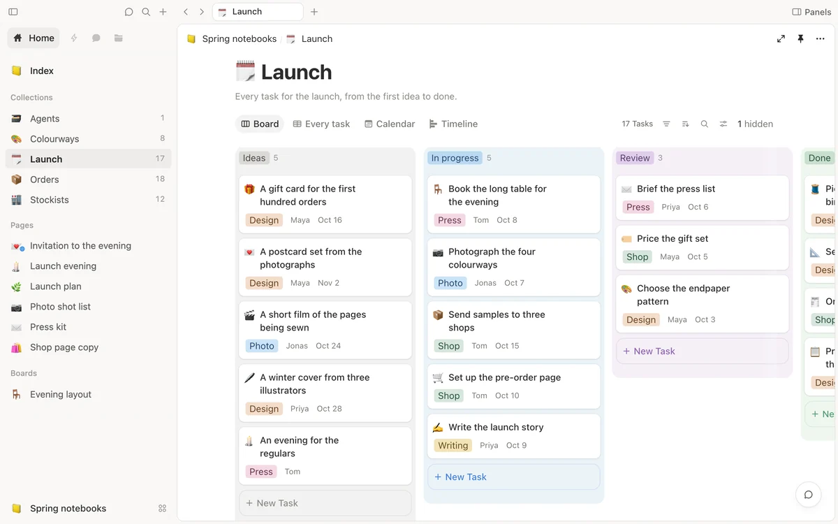
Task: Switch to the Calendar view
Action: (x=390, y=124)
